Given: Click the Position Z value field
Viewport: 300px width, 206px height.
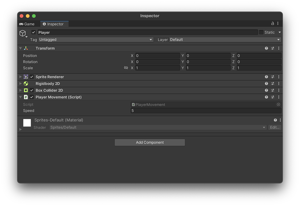Looking at the screenshot, I should [x=259, y=55].
